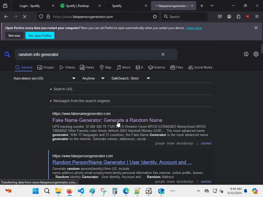
Task: Expand the Search URL section
Action: [62, 89]
